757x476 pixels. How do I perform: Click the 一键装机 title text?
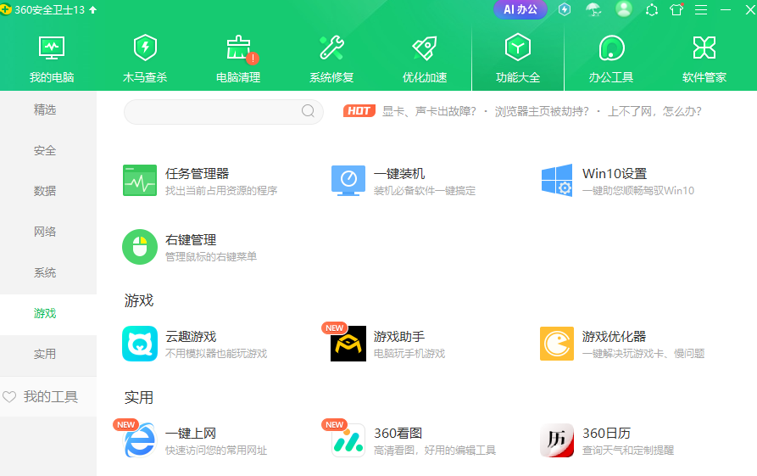399,173
